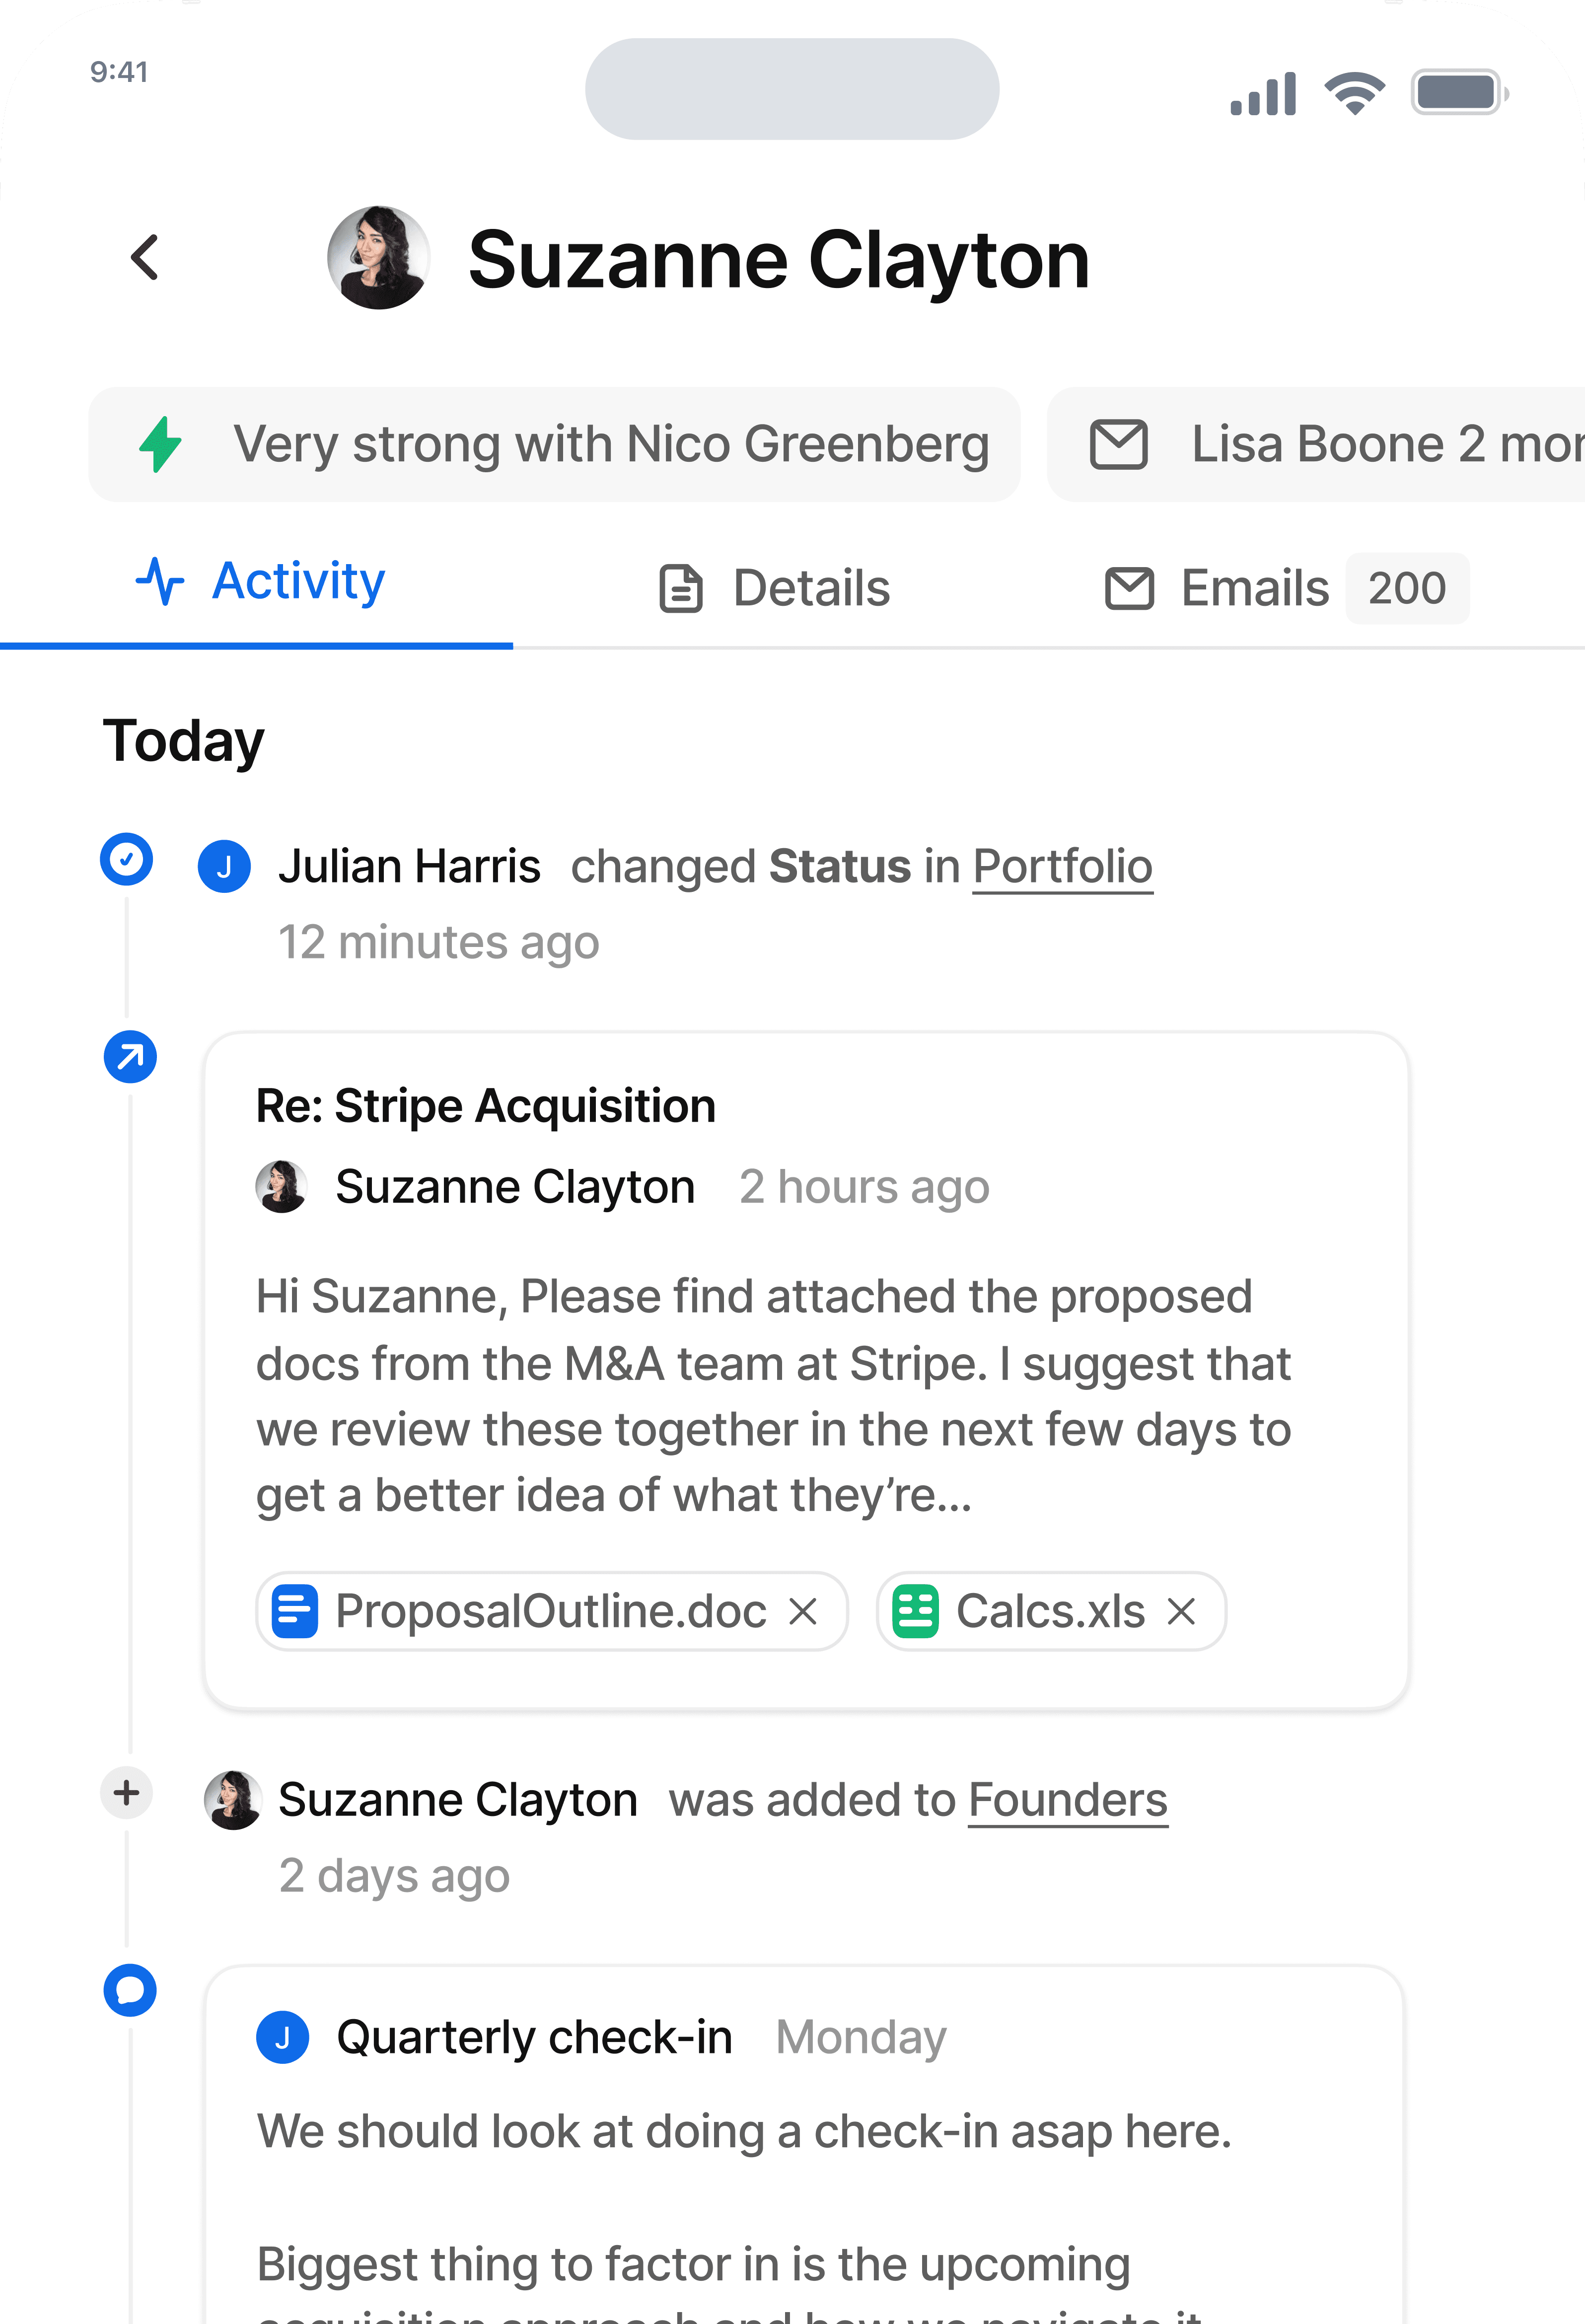Navigate back using the chevron arrow
This screenshot has height=2324, width=1585.
(x=146, y=258)
